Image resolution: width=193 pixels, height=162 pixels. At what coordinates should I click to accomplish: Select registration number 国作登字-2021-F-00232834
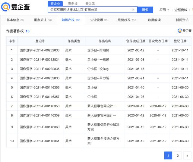point(40,60)
